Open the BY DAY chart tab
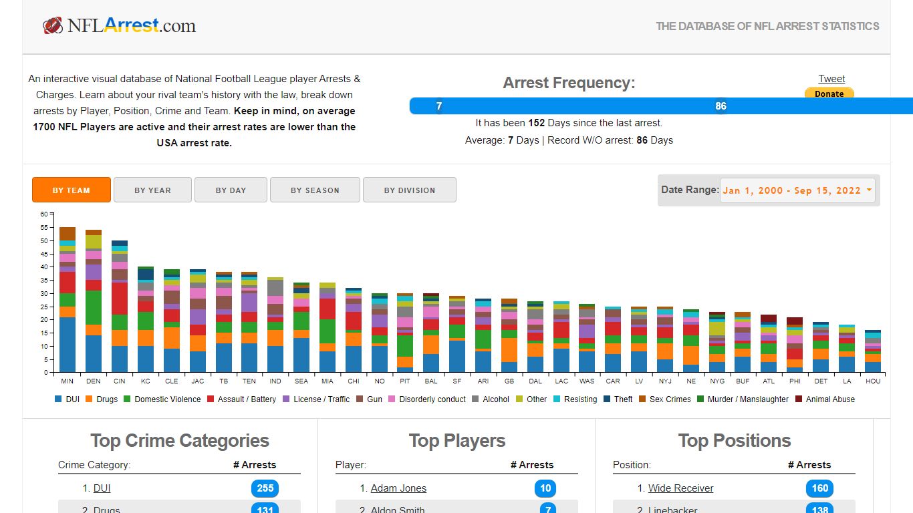The width and height of the screenshot is (913, 513). [x=231, y=190]
